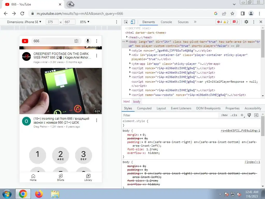This screenshot has width=265, height=199.
Task: Click the browser back arrow
Action: (6, 13)
